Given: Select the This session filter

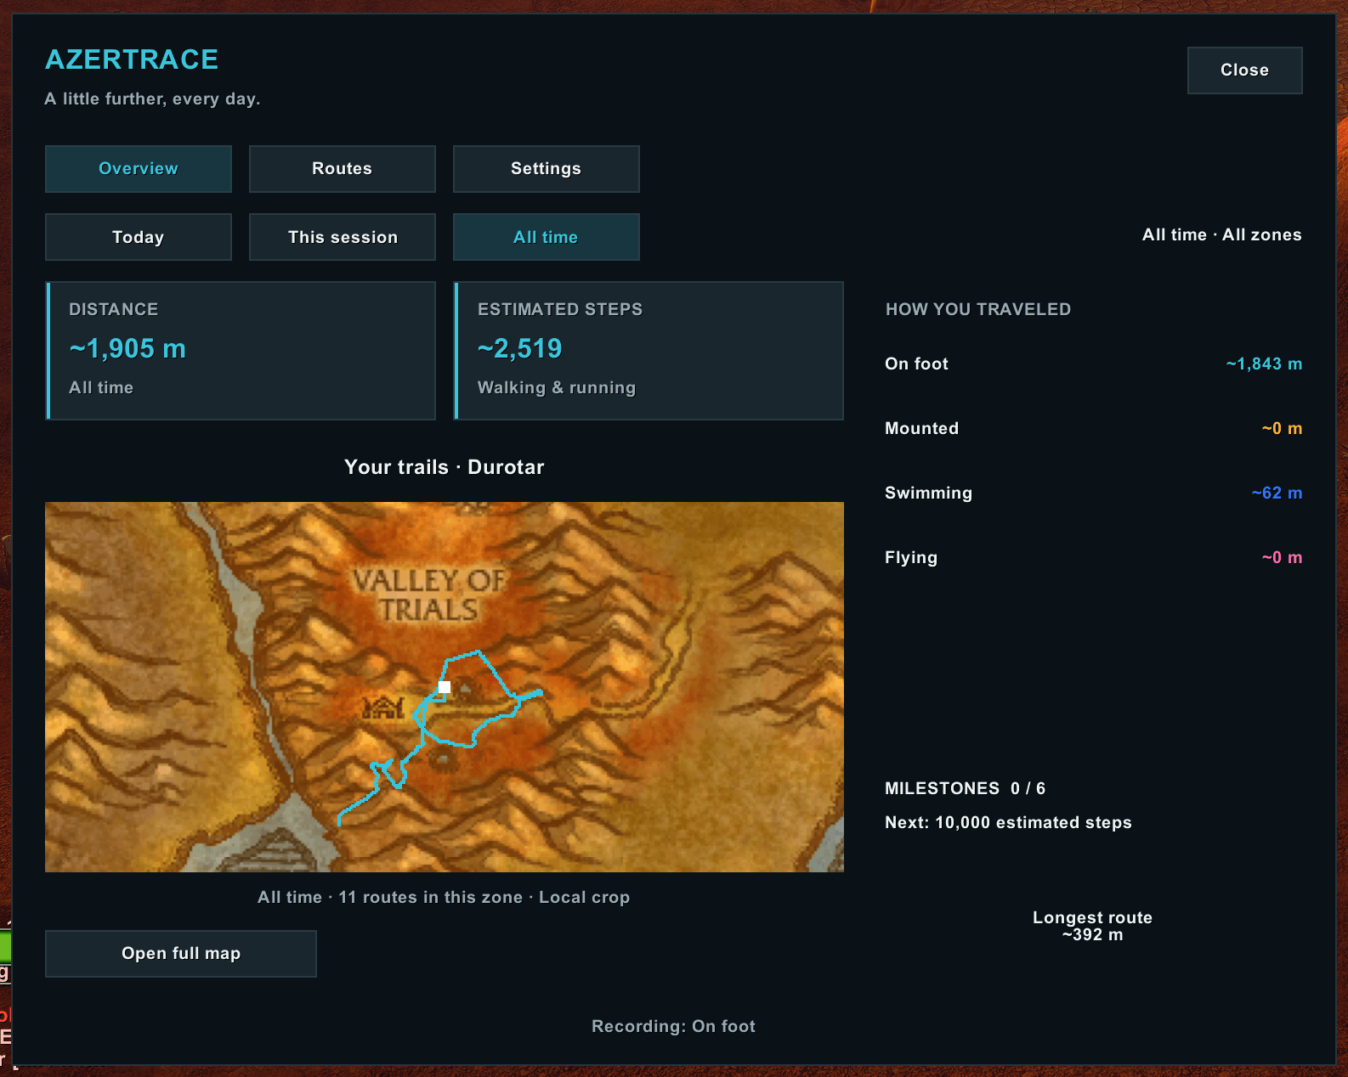Looking at the screenshot, I should tap(343, 237).
